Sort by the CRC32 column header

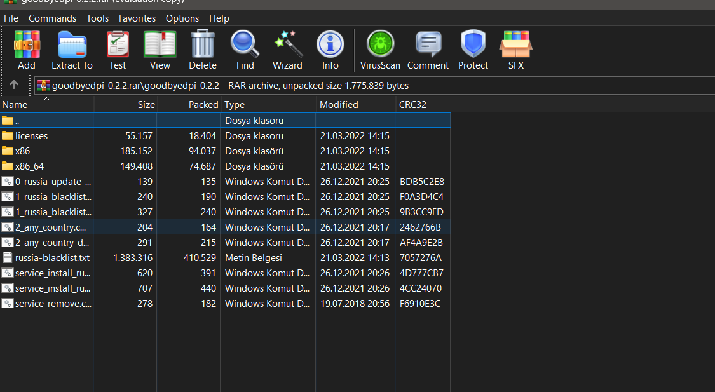pos(423,104)
